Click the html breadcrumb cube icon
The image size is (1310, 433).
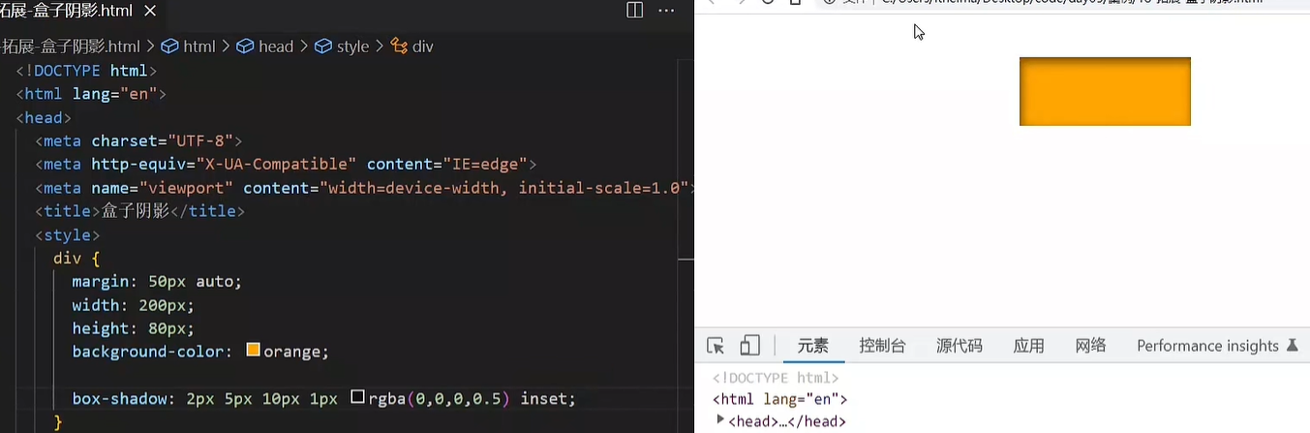pyautogui.click(x=169, y=46)
